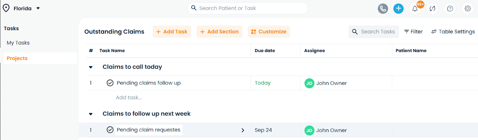Open the Customize button
This screenshot has height=140, width=478.
(x=269, y=32)
